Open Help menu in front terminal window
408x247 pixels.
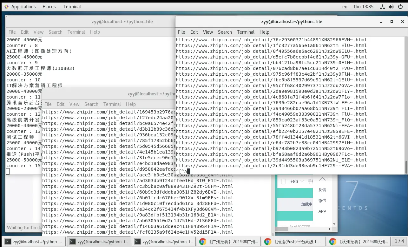tap(264, 32)
